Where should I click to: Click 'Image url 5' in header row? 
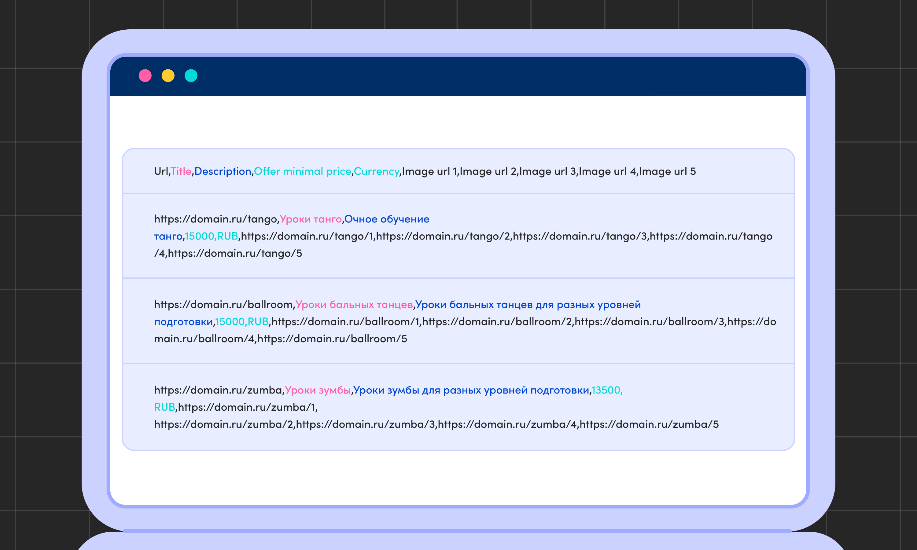[x=667, y=171]
